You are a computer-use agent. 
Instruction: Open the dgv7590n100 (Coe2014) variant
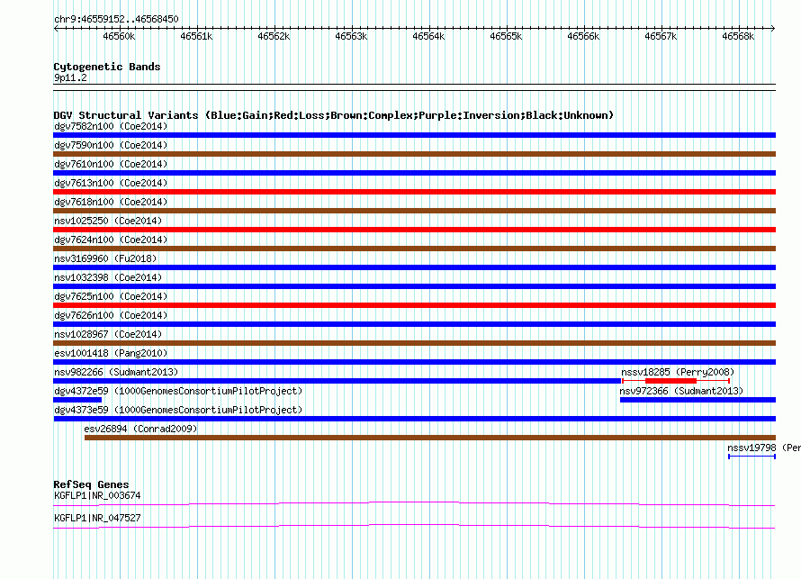(x=111, y=145)
